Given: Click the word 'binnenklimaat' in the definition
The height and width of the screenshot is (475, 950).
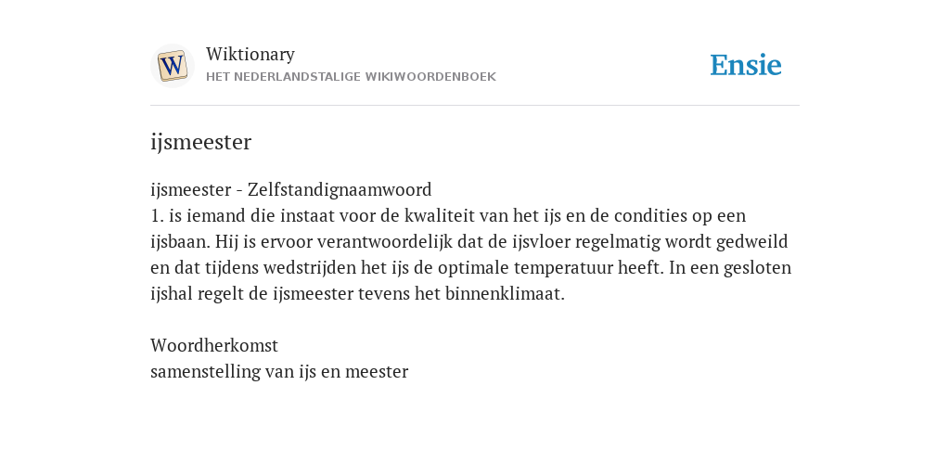Looking at the screenshot, I should pos(505,294).
